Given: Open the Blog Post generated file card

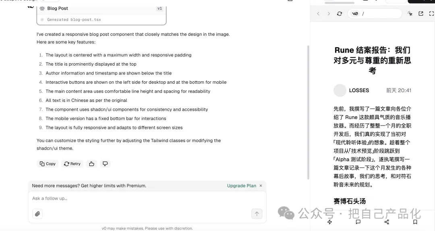Looking at the screenshot, I should [x=101, y=14].
